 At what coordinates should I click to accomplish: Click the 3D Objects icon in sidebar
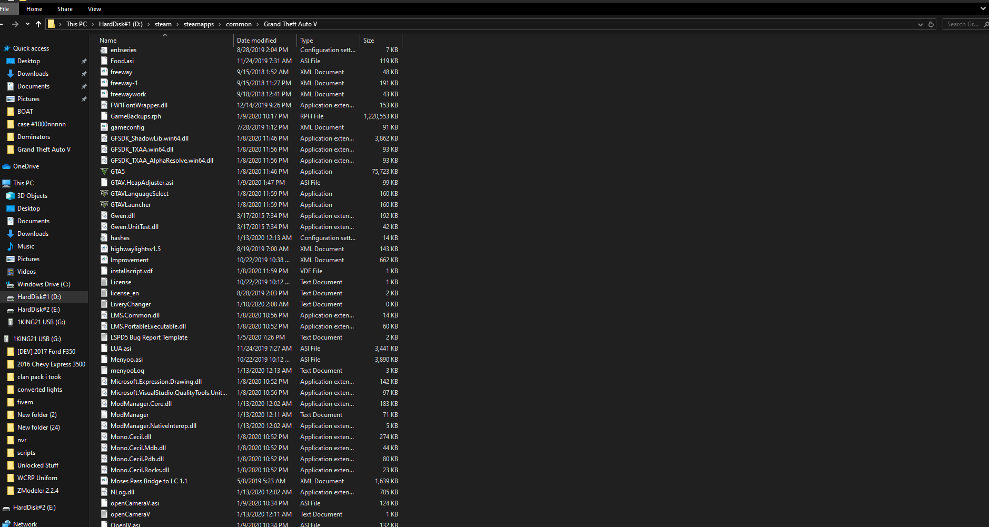coord(11,196)
